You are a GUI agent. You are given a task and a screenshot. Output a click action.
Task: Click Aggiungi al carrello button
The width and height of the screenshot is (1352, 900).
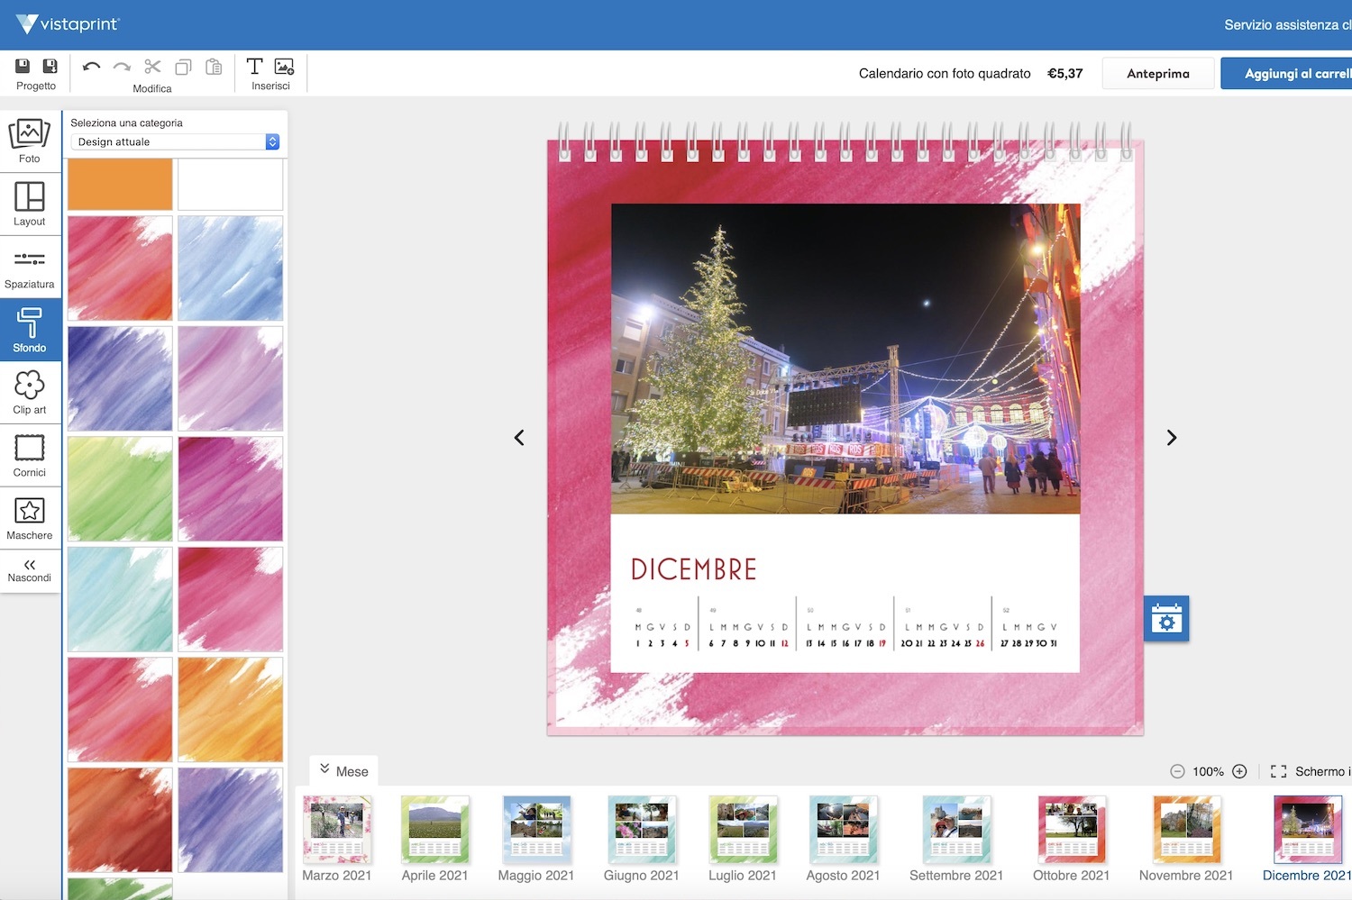pyautogui.click(x=1287, y=74)
